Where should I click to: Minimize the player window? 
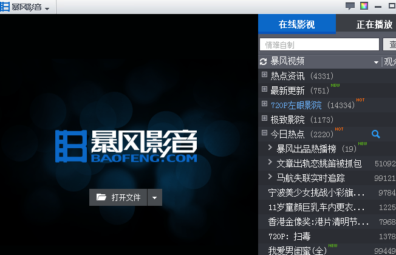[x=378, y=7]
